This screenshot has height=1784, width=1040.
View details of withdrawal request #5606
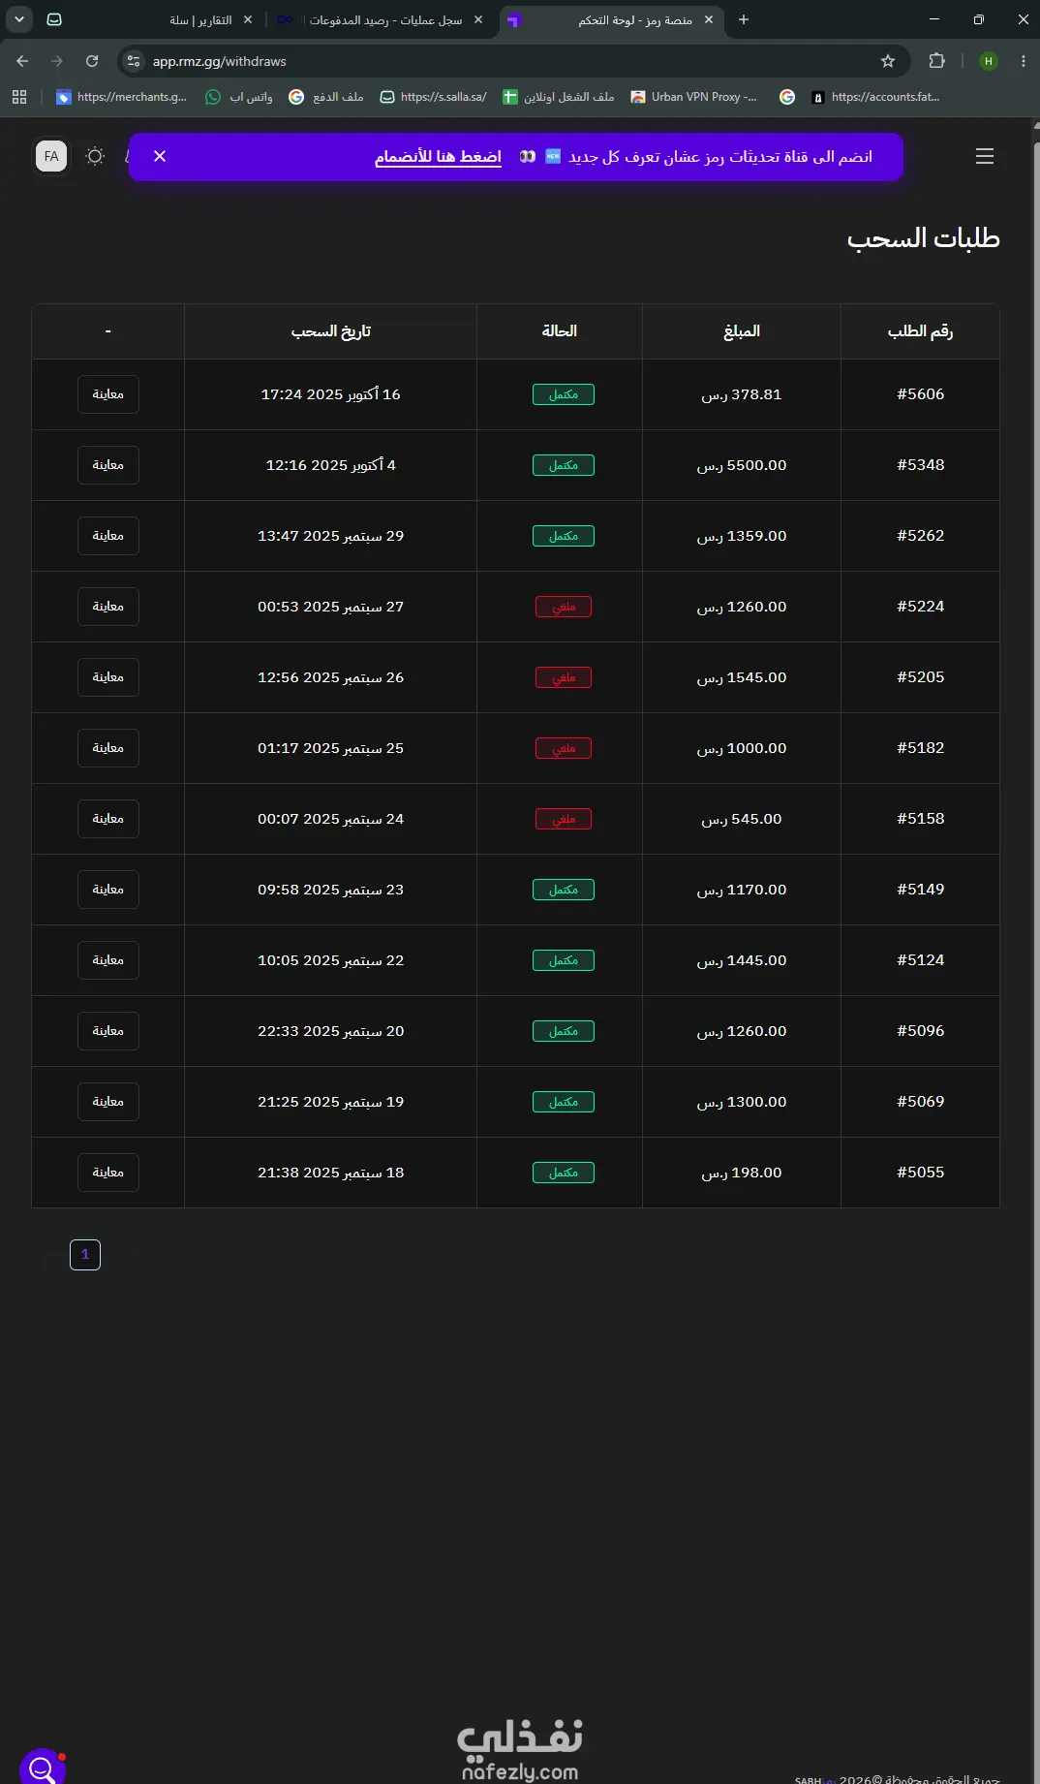[x=108, y=394]
